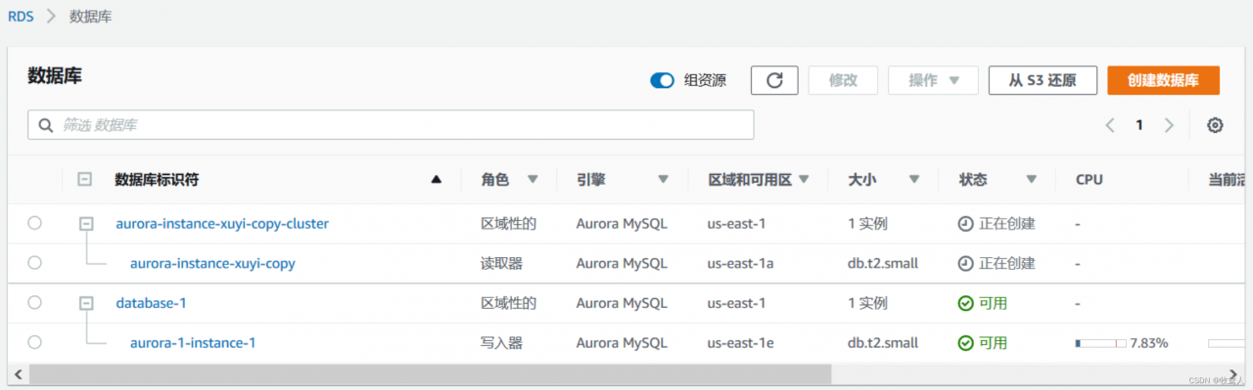This screenshot has height=390, width=1253.
Task: Click the refresh databases icon button
Action: [x=774, y=80]
